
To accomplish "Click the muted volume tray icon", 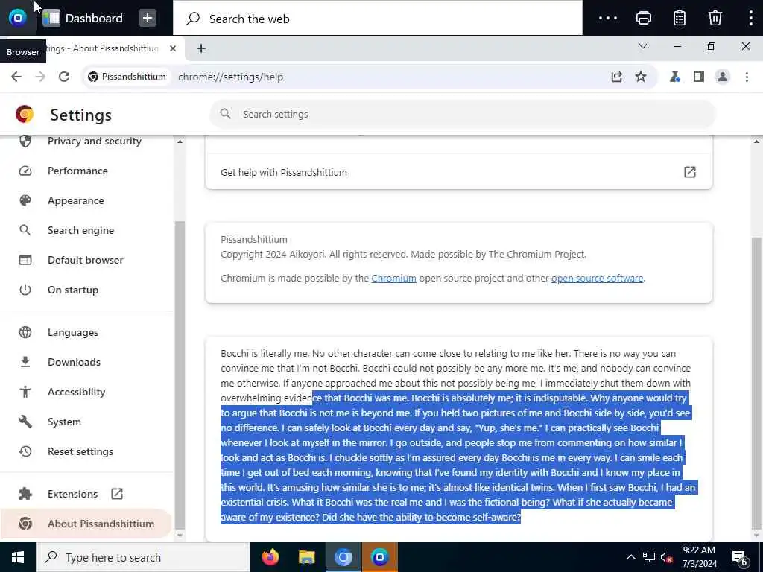I will (x=666, y=557).
